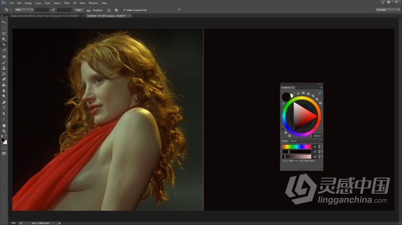Switch Coolorus mode to RGB
Viewport: 402px width, 225px height.
pos(291,161)
